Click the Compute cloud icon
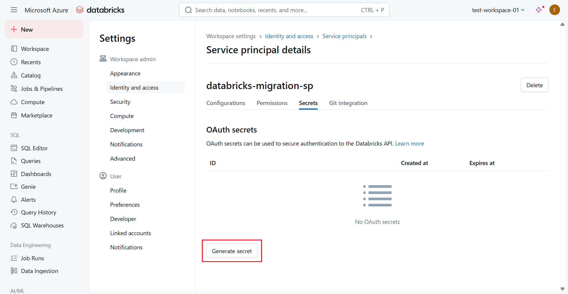Screen dimensions: 568x294 14,102
